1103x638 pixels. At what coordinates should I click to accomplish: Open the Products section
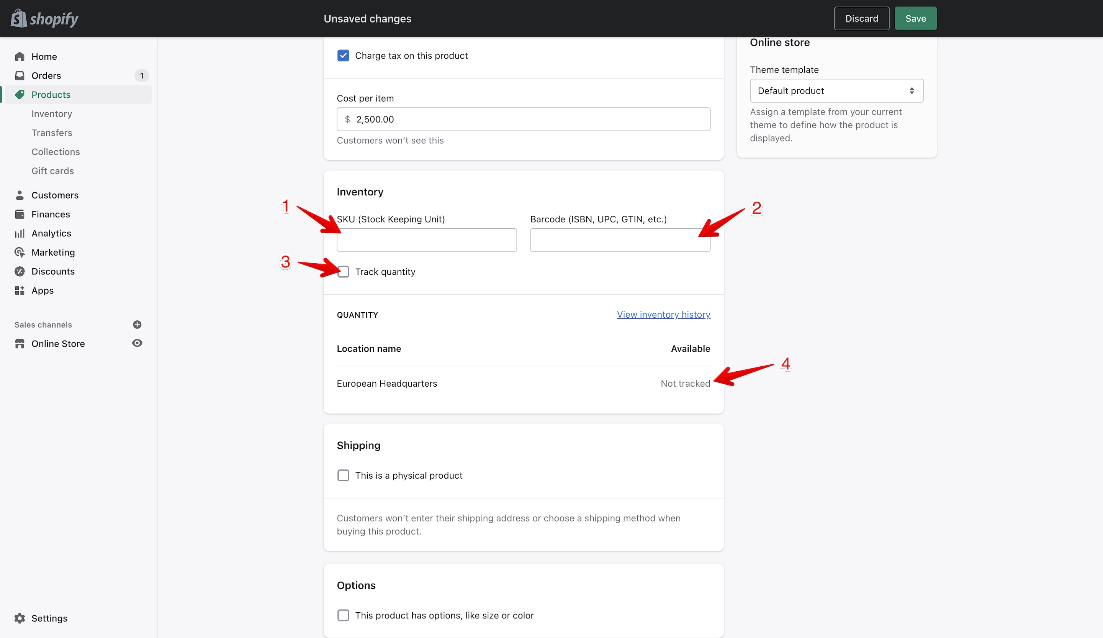click(x=51, y=95)
